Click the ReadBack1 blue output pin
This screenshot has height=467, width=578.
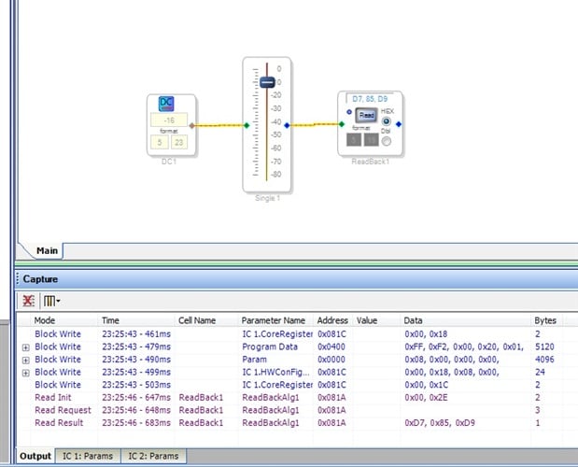(x=399, y=124)
